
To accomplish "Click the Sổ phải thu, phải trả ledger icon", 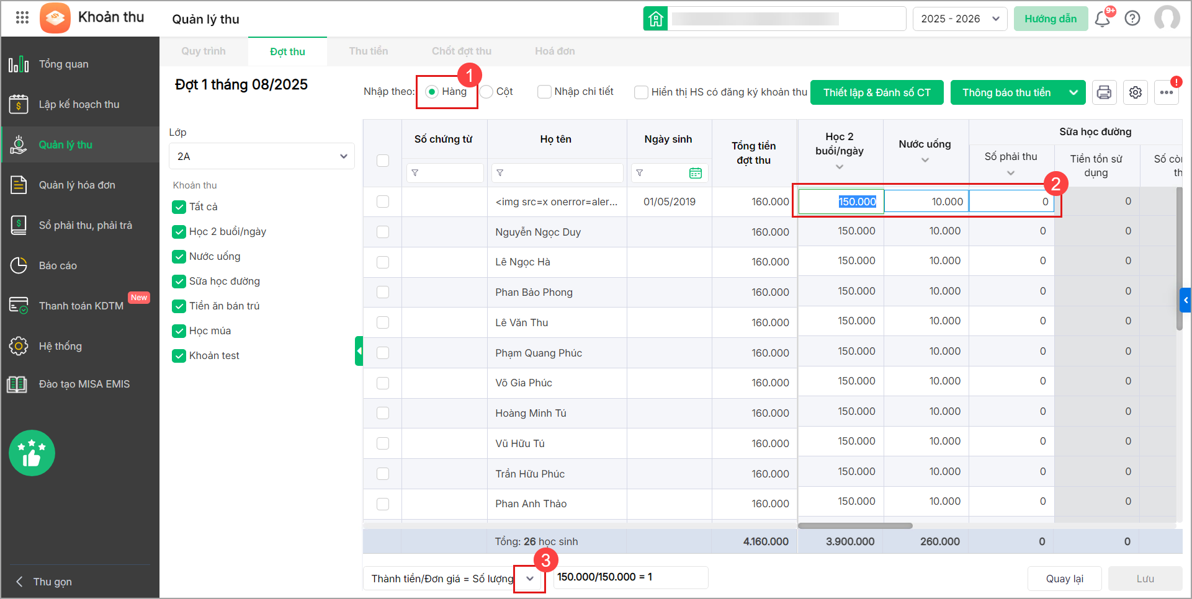I will pyautogui.click(x=19, y=225).
